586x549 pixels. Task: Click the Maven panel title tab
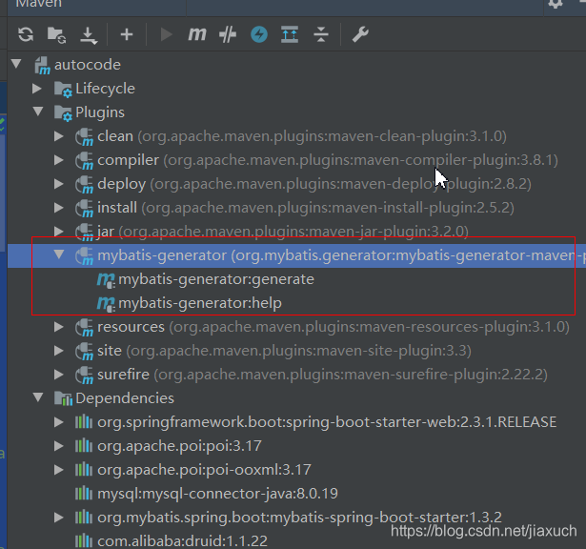(39, 4)
